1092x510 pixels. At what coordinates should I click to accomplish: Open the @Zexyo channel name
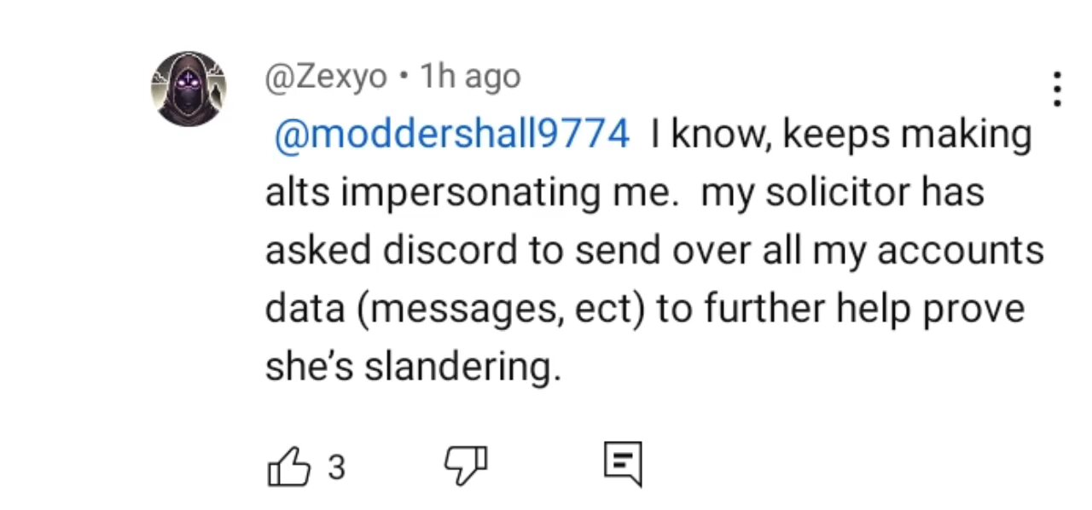tap(326, 78)
